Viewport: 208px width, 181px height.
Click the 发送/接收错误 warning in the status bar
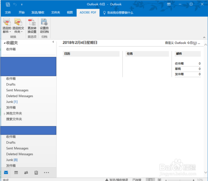tap(116, 180)
